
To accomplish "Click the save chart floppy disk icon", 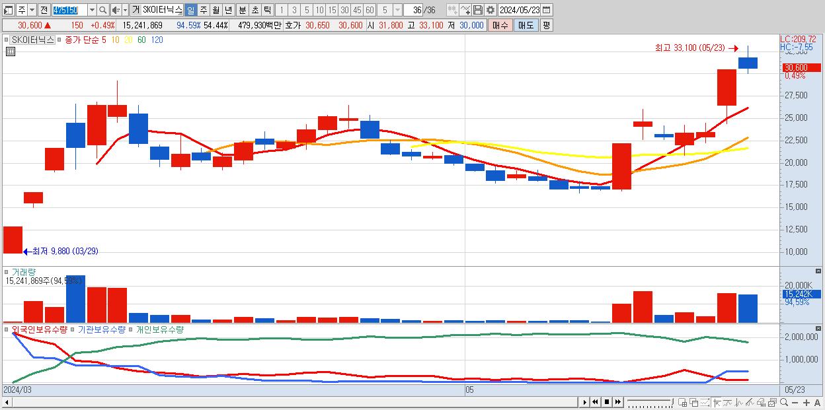I will [478, 10].
